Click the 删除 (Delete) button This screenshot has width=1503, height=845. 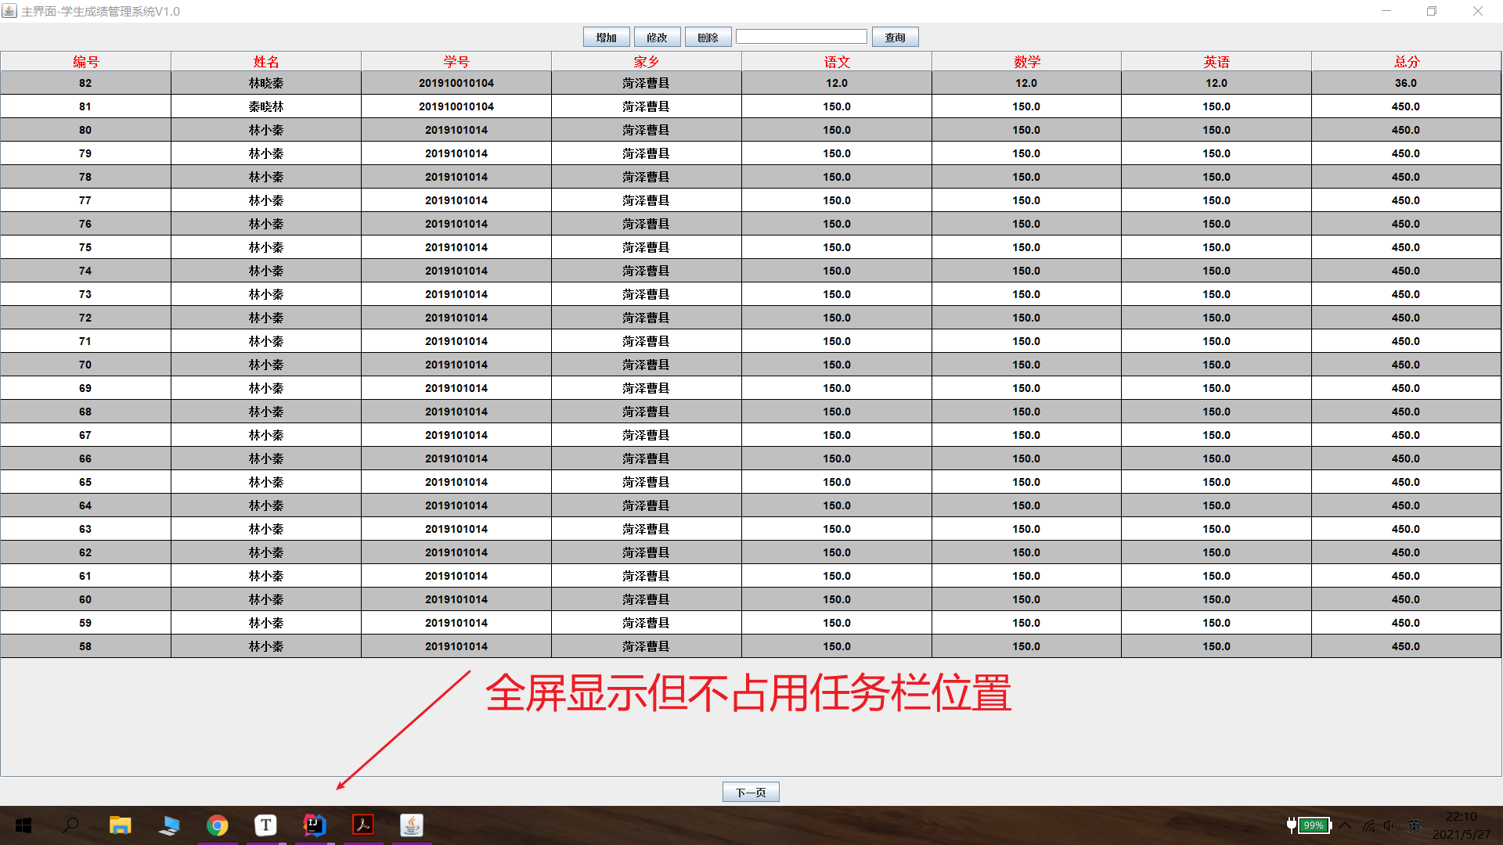pos(708,38)
